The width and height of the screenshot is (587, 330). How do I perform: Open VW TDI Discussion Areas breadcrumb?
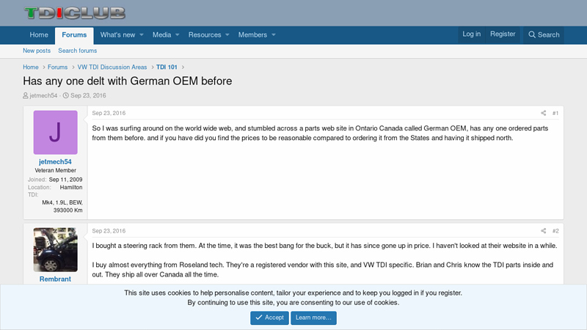point(112,67)
